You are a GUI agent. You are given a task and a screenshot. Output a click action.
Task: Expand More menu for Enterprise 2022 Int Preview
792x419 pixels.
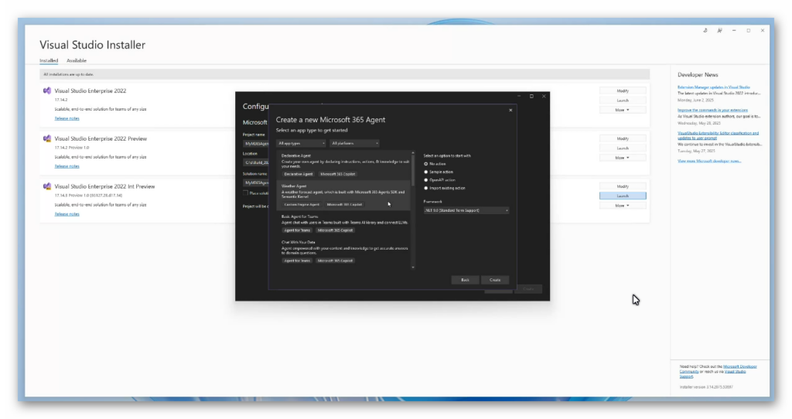coord(623,206)
